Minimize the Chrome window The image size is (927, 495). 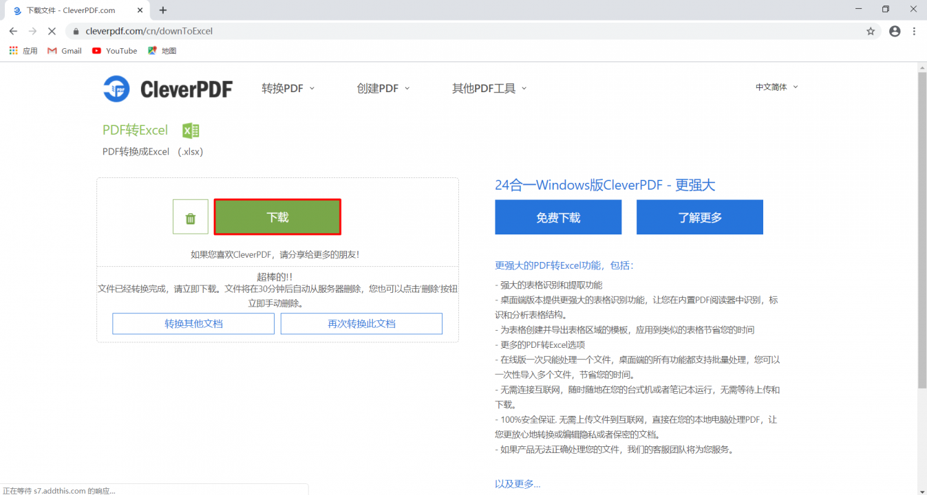pos(857,10)
